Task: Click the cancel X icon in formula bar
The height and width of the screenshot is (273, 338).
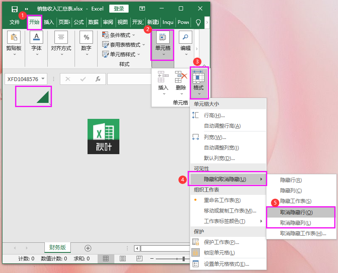Action: point(68,79)
